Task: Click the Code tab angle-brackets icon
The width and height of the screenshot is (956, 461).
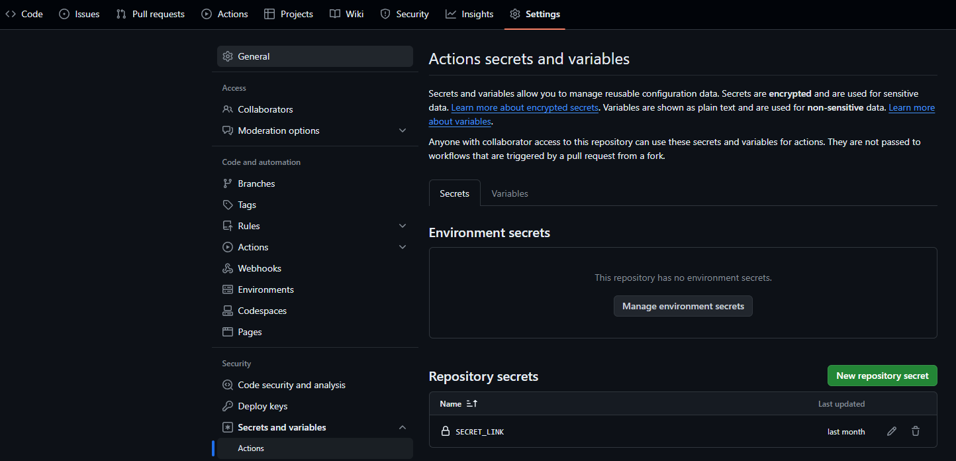Action: (11, 14)
